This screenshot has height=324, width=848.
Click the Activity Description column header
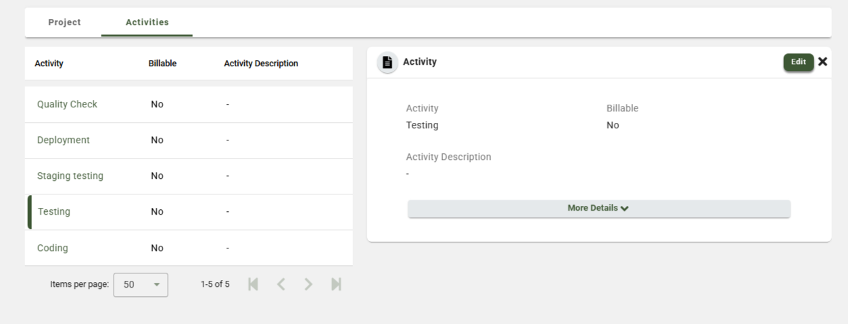click(x=260, y=63)
